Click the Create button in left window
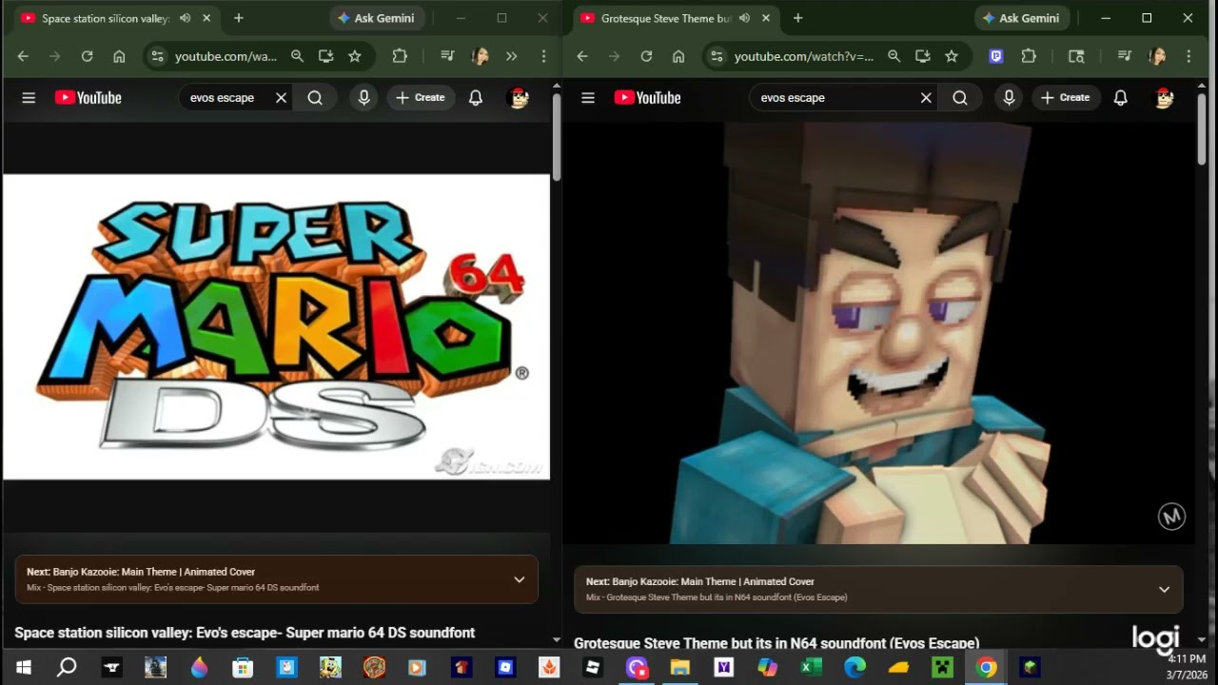The image size is (1218, 685). pos(421,98)
